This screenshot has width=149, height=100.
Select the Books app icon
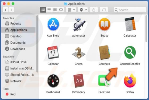[x=104, y=24]
